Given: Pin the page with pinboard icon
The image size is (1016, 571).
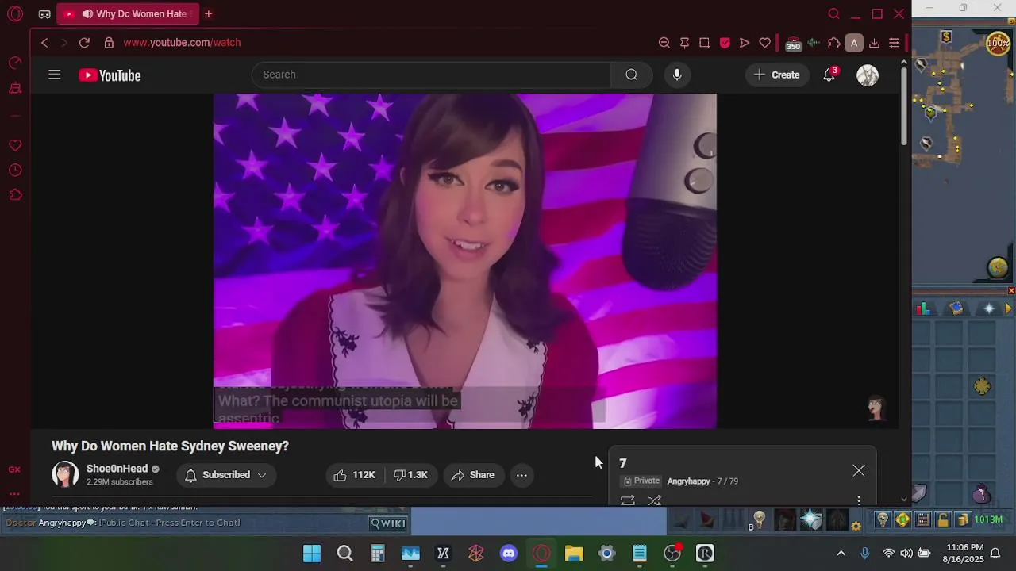Looking at the screenshot, I should 684,43.
